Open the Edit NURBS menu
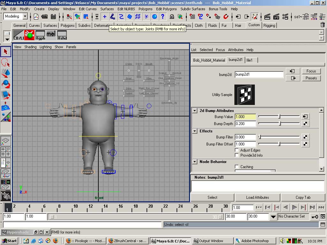The image size is (327, 245). click(126, 9)
